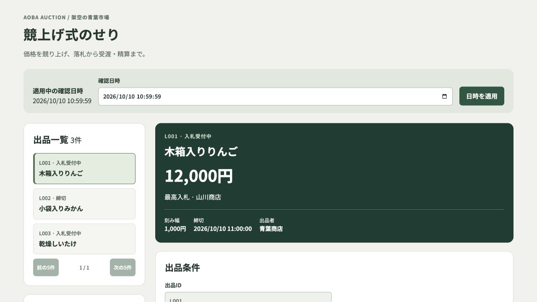This screenshot has width=537, height=302.
Task: Click the 最高入札・山川商店 text
Action: coord(193,197)
